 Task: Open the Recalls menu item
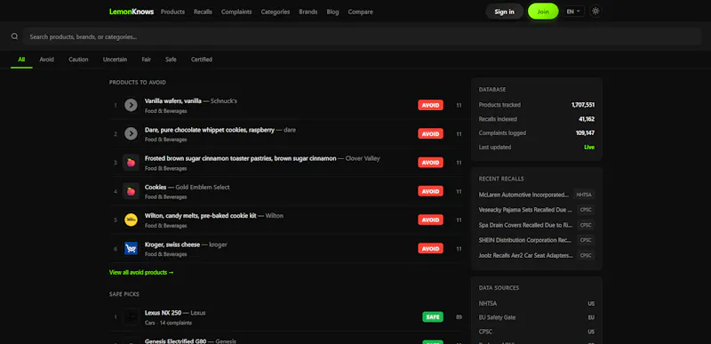[203, 12]
